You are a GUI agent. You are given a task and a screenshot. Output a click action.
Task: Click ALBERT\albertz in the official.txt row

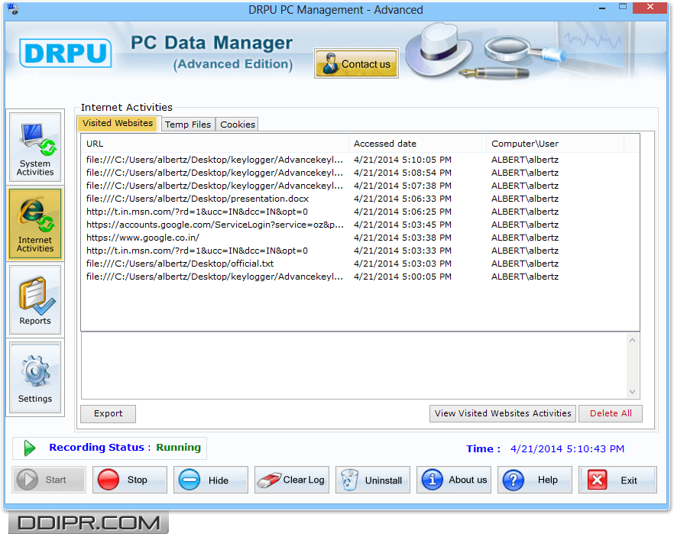[x=525, y=264]
